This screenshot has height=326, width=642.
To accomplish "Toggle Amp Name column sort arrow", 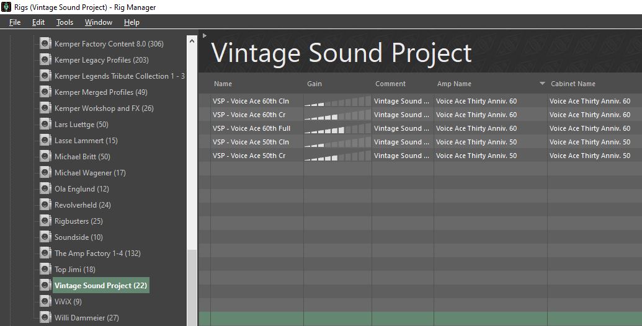I will coord(542,84).
